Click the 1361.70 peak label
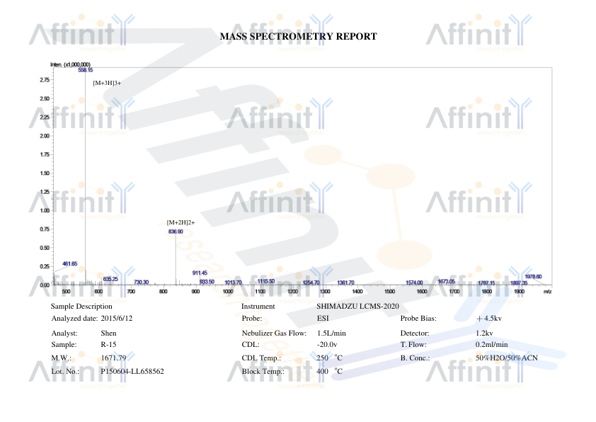 [346, 283]
